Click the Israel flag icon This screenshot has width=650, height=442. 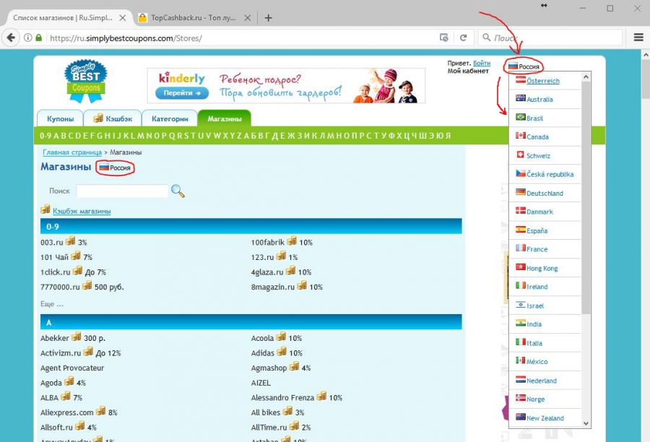click(521, 304)
